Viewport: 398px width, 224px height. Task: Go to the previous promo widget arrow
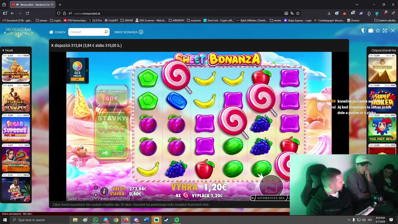click(68, 71)
